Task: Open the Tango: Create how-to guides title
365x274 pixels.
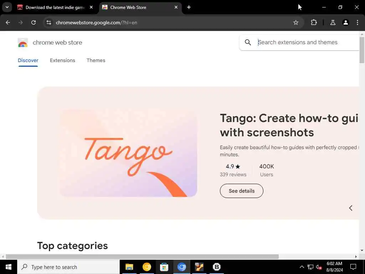Action: 289,125
